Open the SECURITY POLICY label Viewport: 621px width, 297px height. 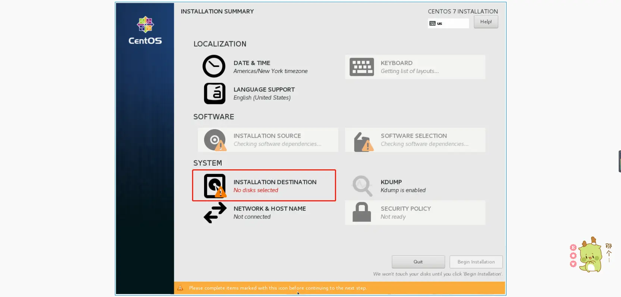pos(406,208)
